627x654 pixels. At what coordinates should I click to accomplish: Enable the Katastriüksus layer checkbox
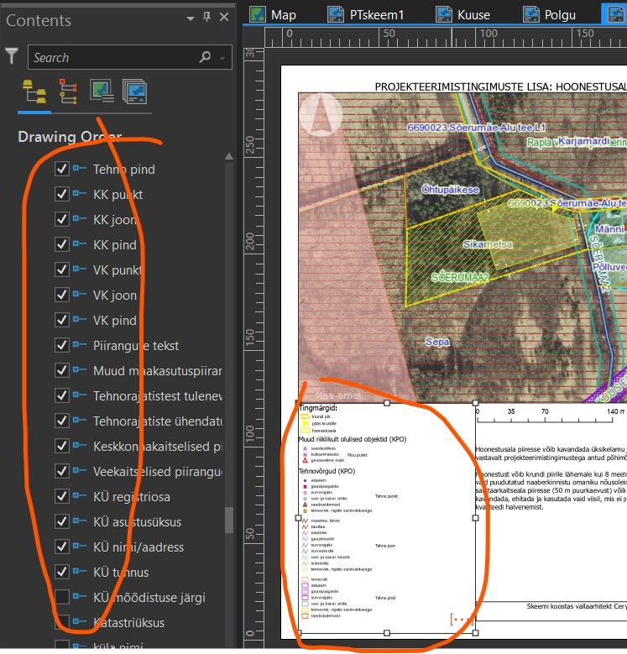(x=62, y=622)
